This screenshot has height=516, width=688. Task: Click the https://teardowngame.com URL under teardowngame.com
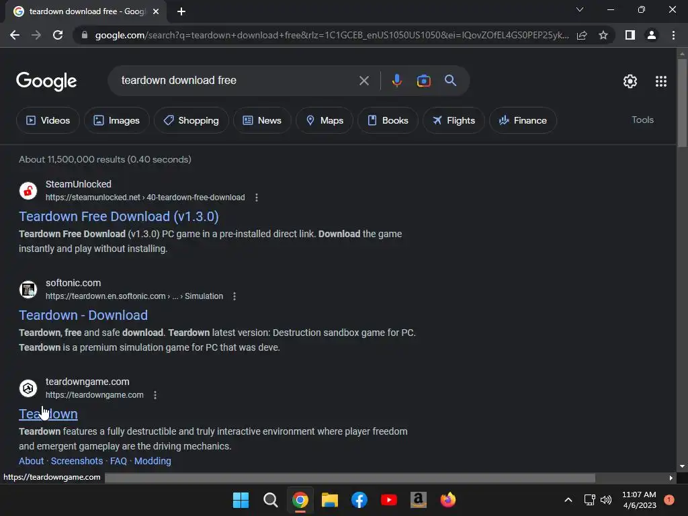(95, 395)
